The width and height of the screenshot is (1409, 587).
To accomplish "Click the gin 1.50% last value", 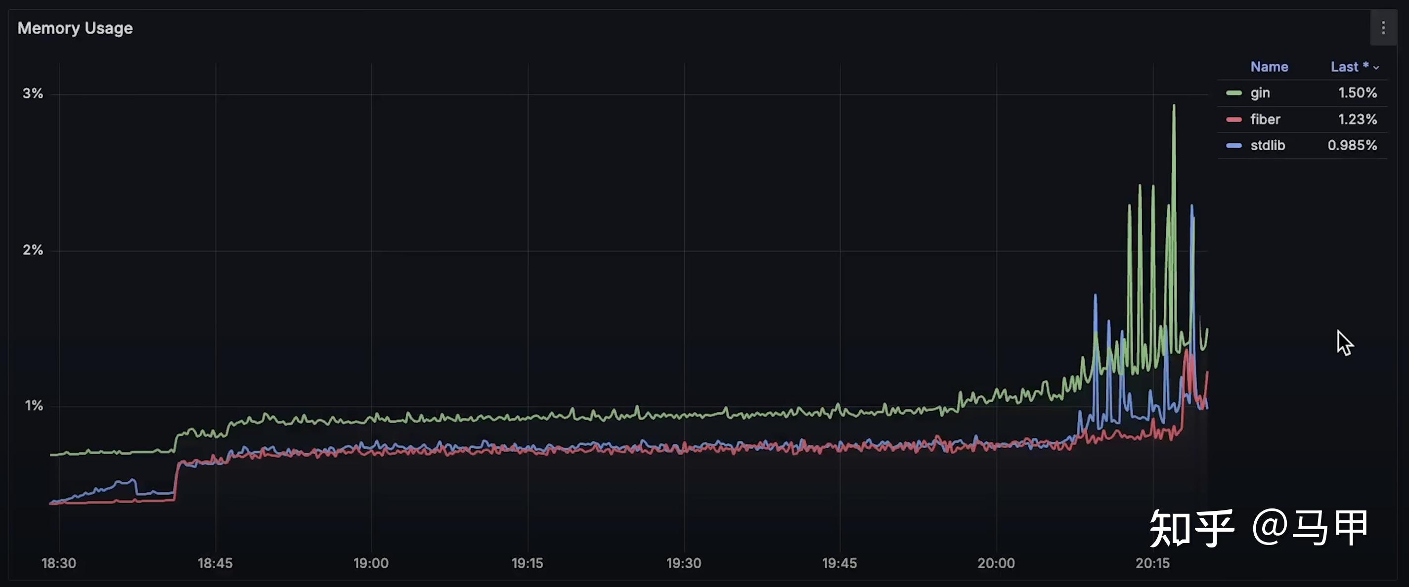I will coord(1357,93).
